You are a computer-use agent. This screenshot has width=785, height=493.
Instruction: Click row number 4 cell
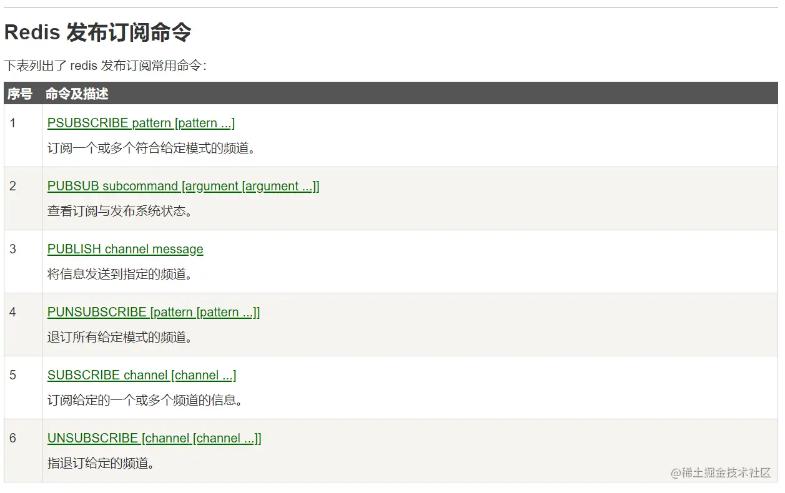point(12,312)
